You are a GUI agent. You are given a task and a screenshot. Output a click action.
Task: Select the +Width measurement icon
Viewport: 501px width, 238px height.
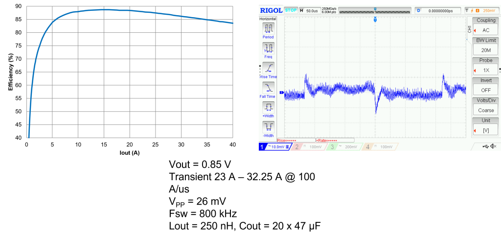click(x=268, y=108)
